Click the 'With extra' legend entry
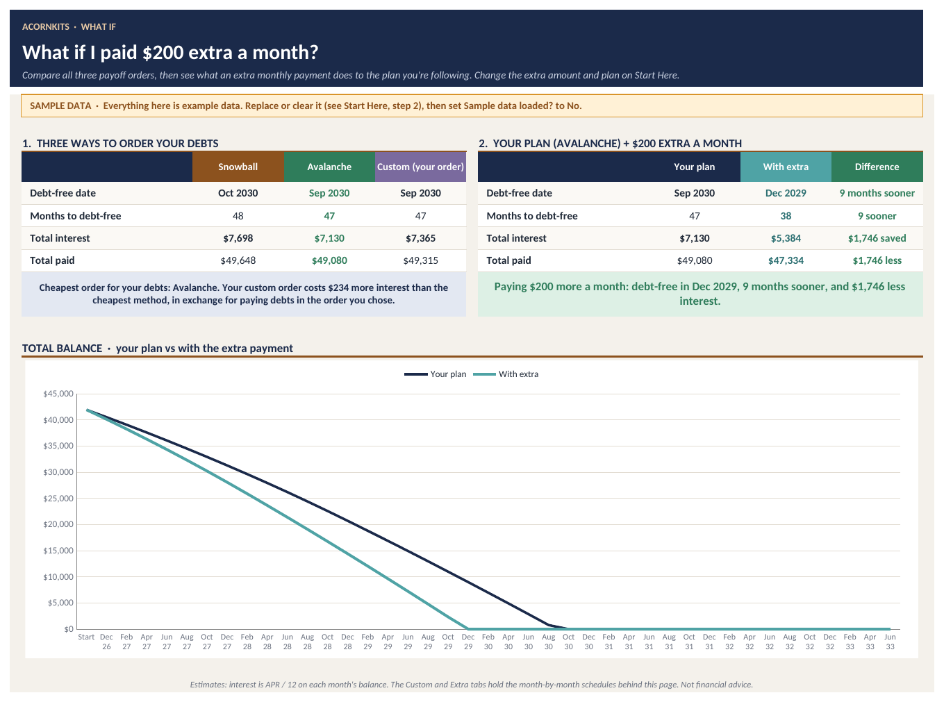Image resolution: width=944 pixels, height=702 pixels. [506, 374]
